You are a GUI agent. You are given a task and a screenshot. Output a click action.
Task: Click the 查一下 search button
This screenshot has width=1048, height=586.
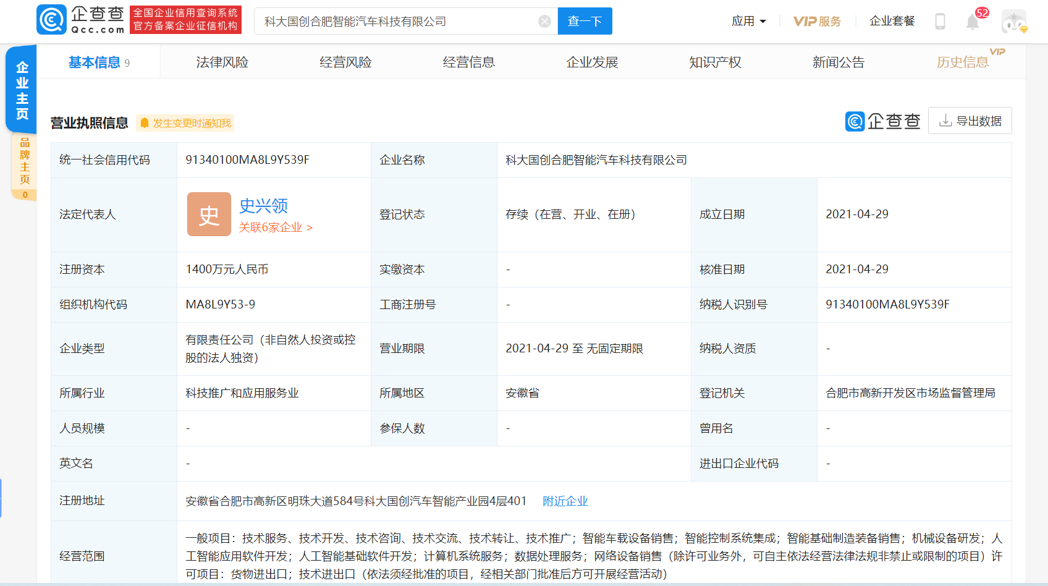coord(585,22)
